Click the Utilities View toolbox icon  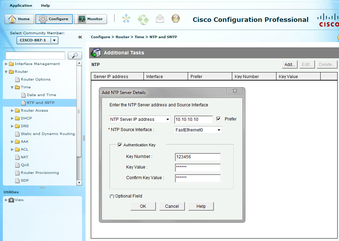pos(11,200)
